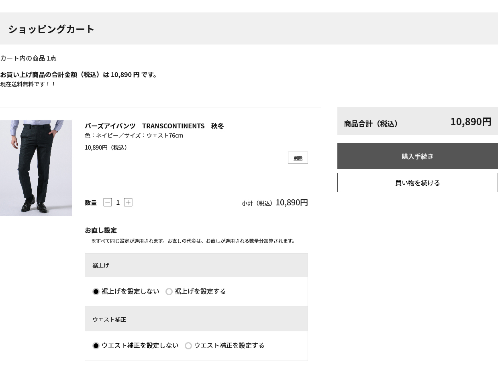
Task: Select ウエスト補正を設定しない radio option
Action: pyautogui.click(x=96, y=346)
